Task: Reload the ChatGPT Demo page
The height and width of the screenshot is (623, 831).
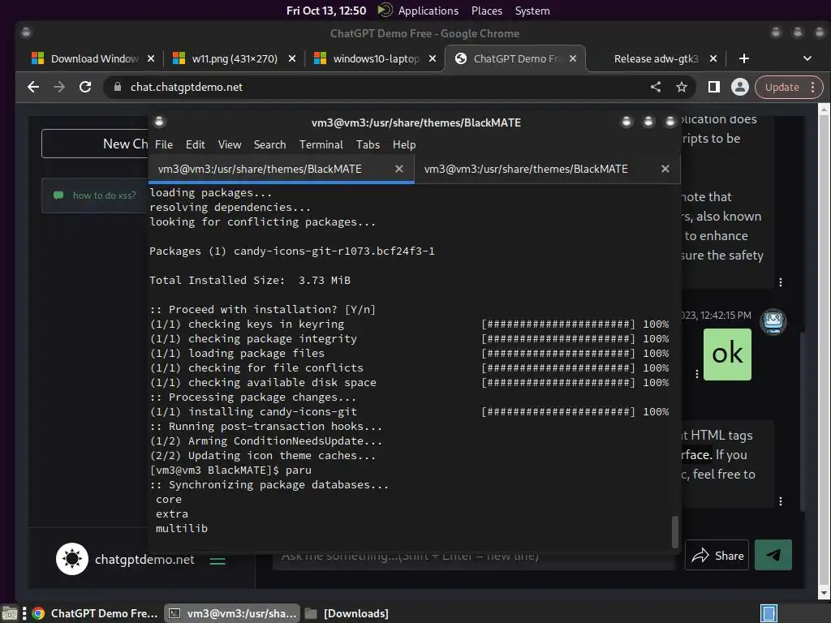Action: (x=85, y=87)
